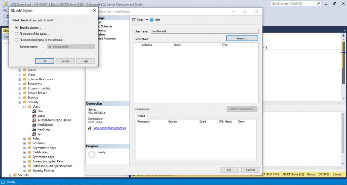
Task: Expand the Storage folder
Action: pos(20,98)
